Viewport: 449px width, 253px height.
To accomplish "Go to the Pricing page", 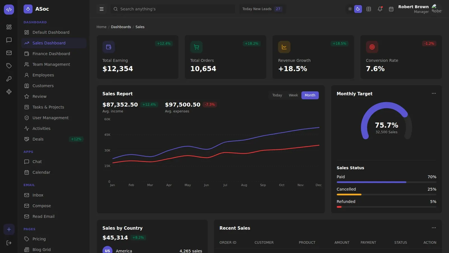I will point(54,239).
